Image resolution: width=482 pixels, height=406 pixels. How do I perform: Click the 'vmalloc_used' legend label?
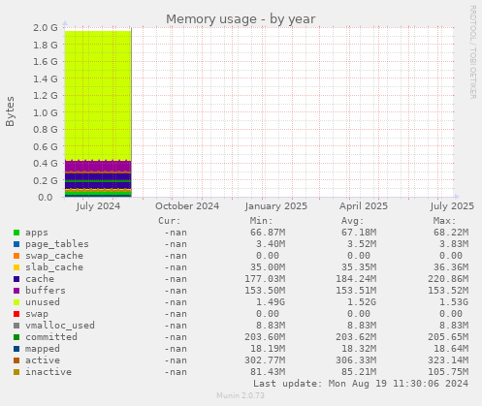(60, 326)
